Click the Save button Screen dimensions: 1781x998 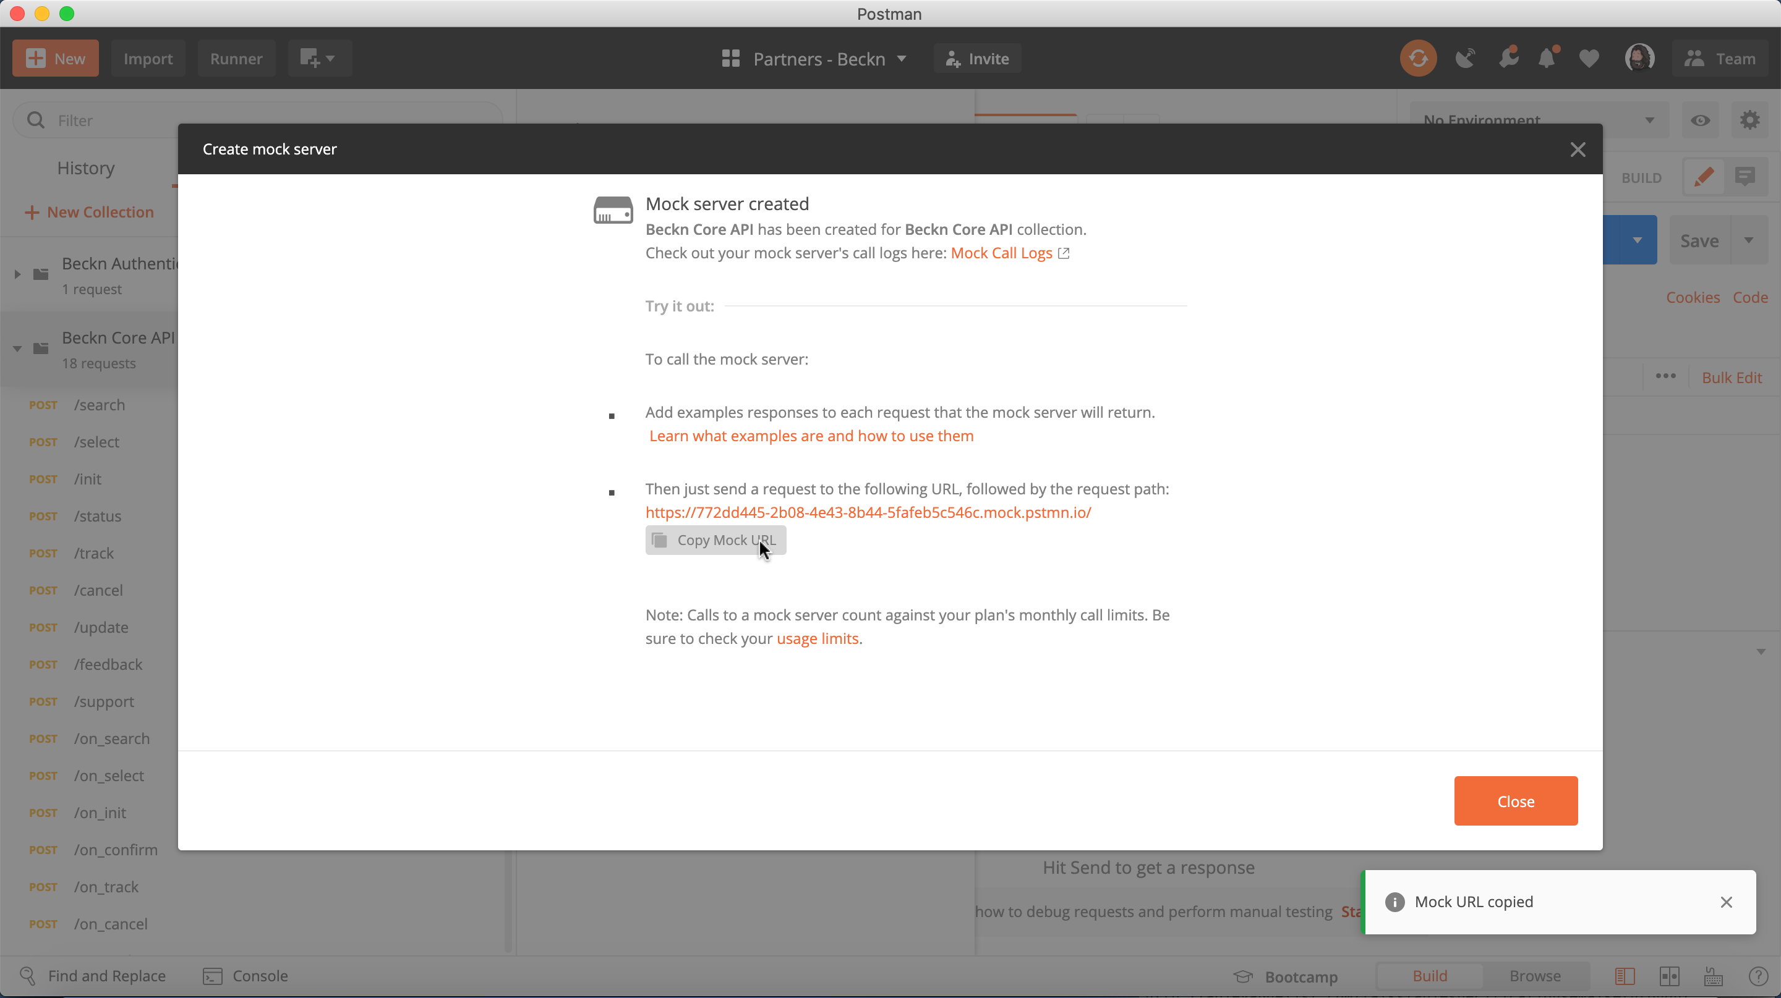[1699, 240]
